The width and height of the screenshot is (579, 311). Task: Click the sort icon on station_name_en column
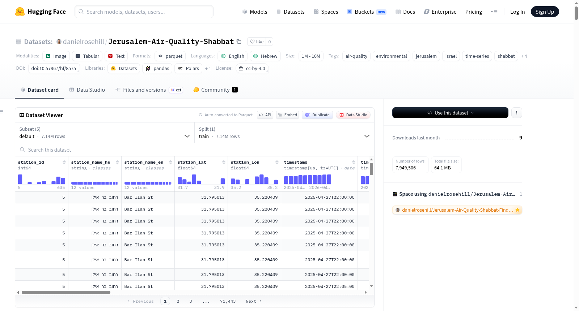tap(170, 162)
